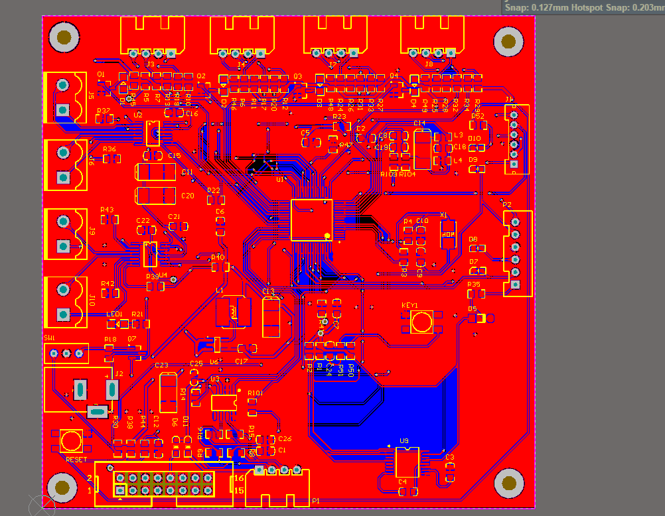
Task: Select the U8 IC footprint
Action: pyautogui.click(x=407, y=462)
